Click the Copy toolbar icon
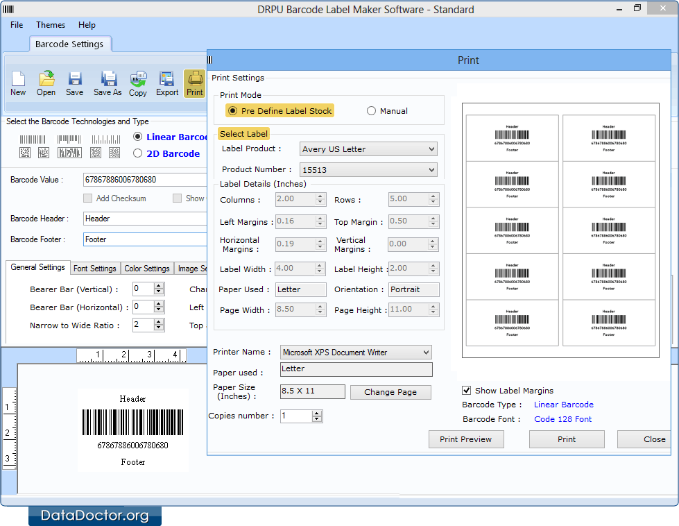 pyautogui.click(x=138, y=84)
